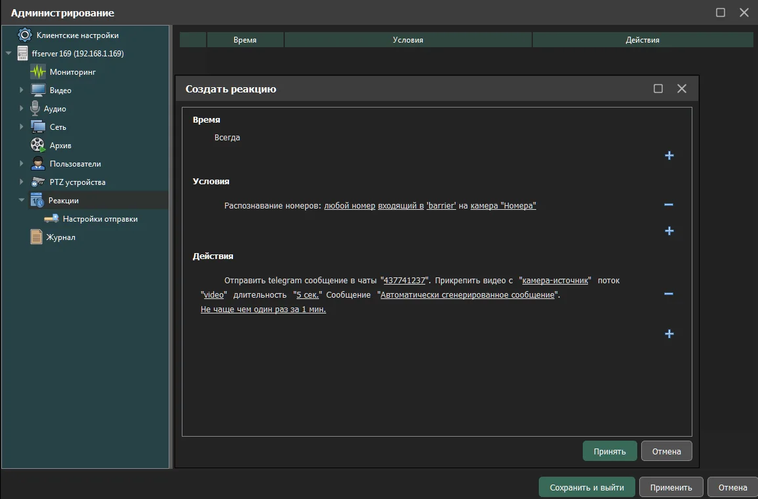The height and width of the screenshot is (499, 758).
Task: Click the Принять button
Action: (x=609, y=451)
